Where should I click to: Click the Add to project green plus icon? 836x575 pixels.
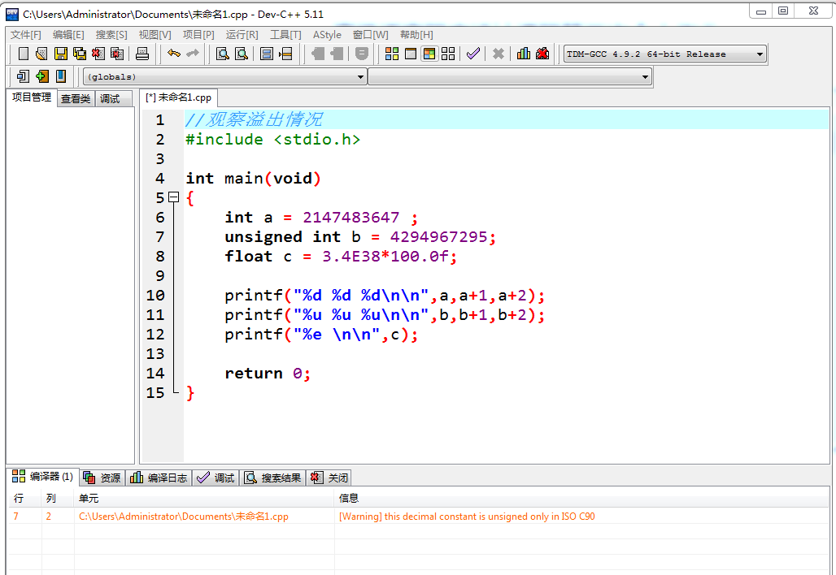point(42,76)
